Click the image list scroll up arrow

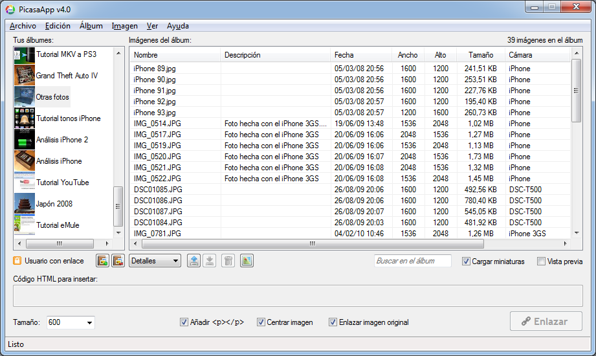[576, 53]
